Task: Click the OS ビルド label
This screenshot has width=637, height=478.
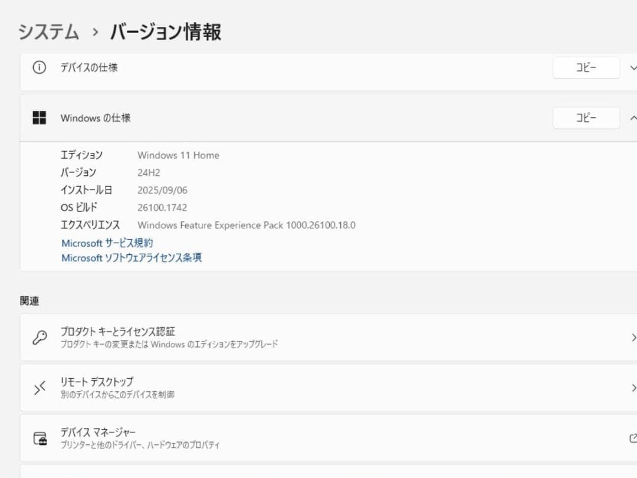Action: click(79, 207)
